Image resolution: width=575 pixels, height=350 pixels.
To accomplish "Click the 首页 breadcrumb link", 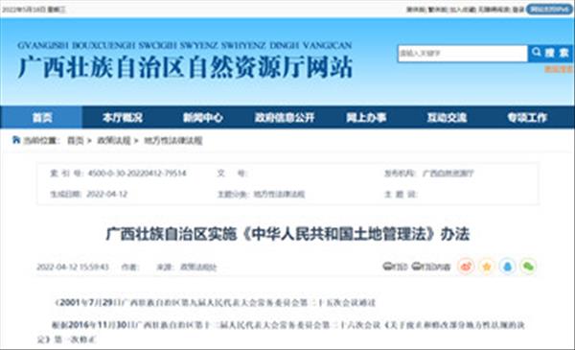I will coord(75,141).
